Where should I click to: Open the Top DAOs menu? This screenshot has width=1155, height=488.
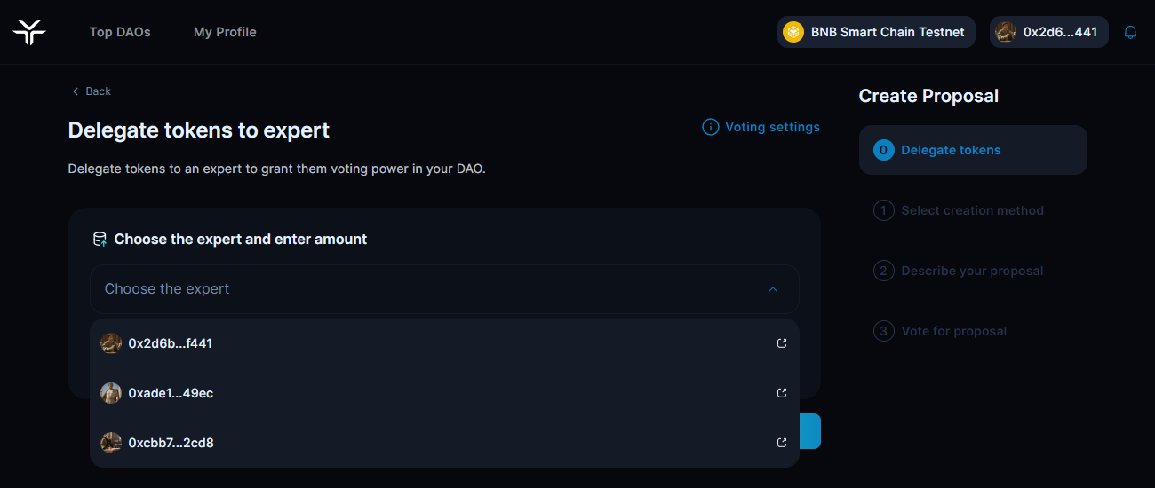point(120,32)
